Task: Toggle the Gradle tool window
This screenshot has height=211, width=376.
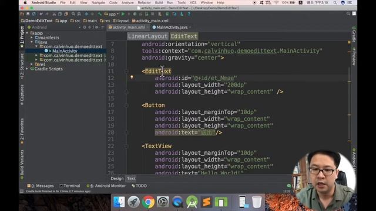Action: [354, 34]
